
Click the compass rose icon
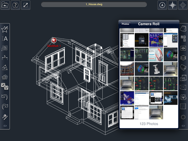pos(172,5)
